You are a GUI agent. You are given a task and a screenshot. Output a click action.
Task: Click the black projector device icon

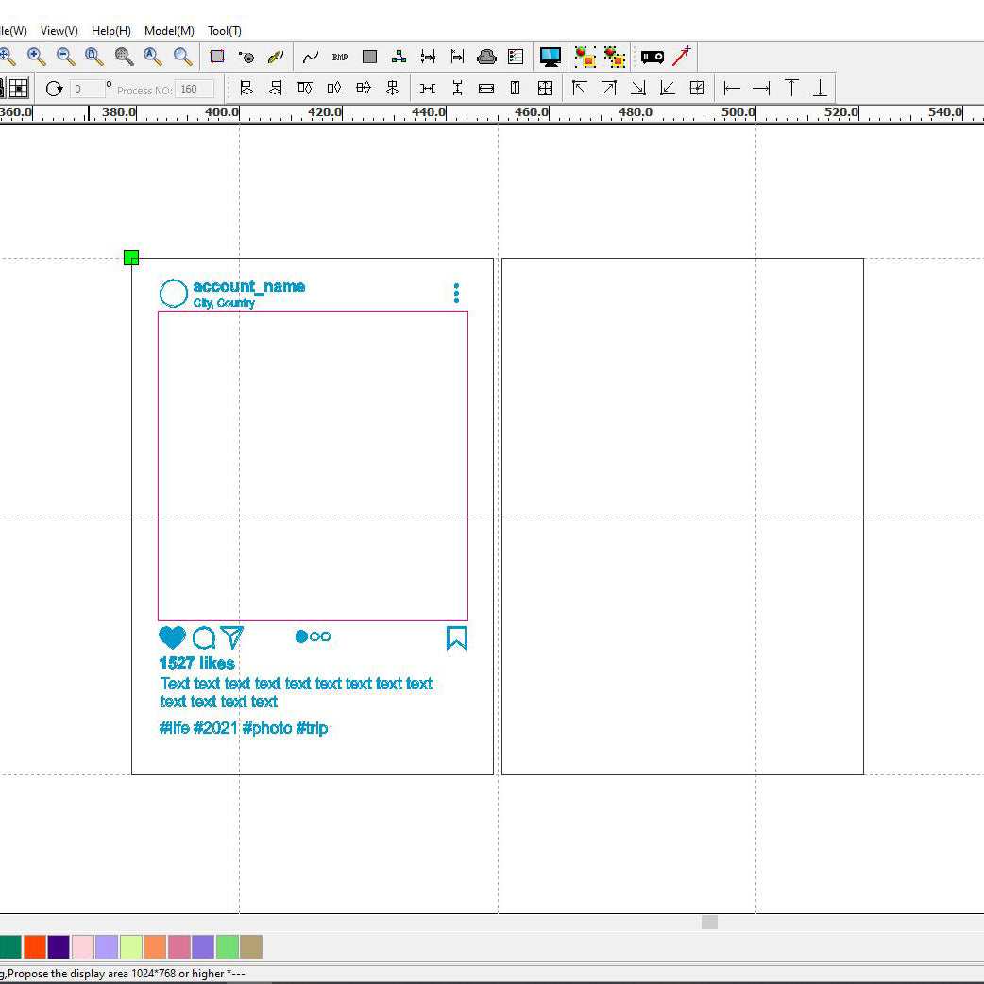coord(652,57)
